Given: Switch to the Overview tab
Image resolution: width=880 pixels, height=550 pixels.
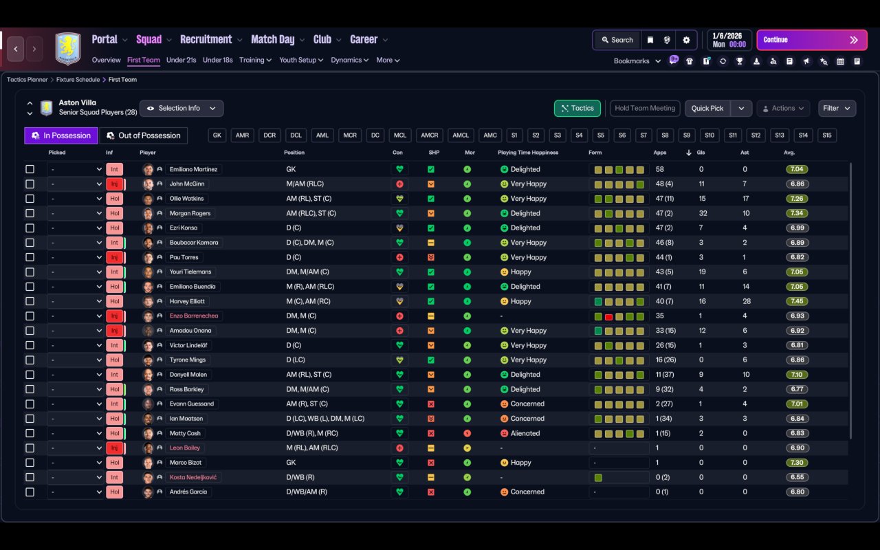Looking at the screenshot, I should point(106,60).
